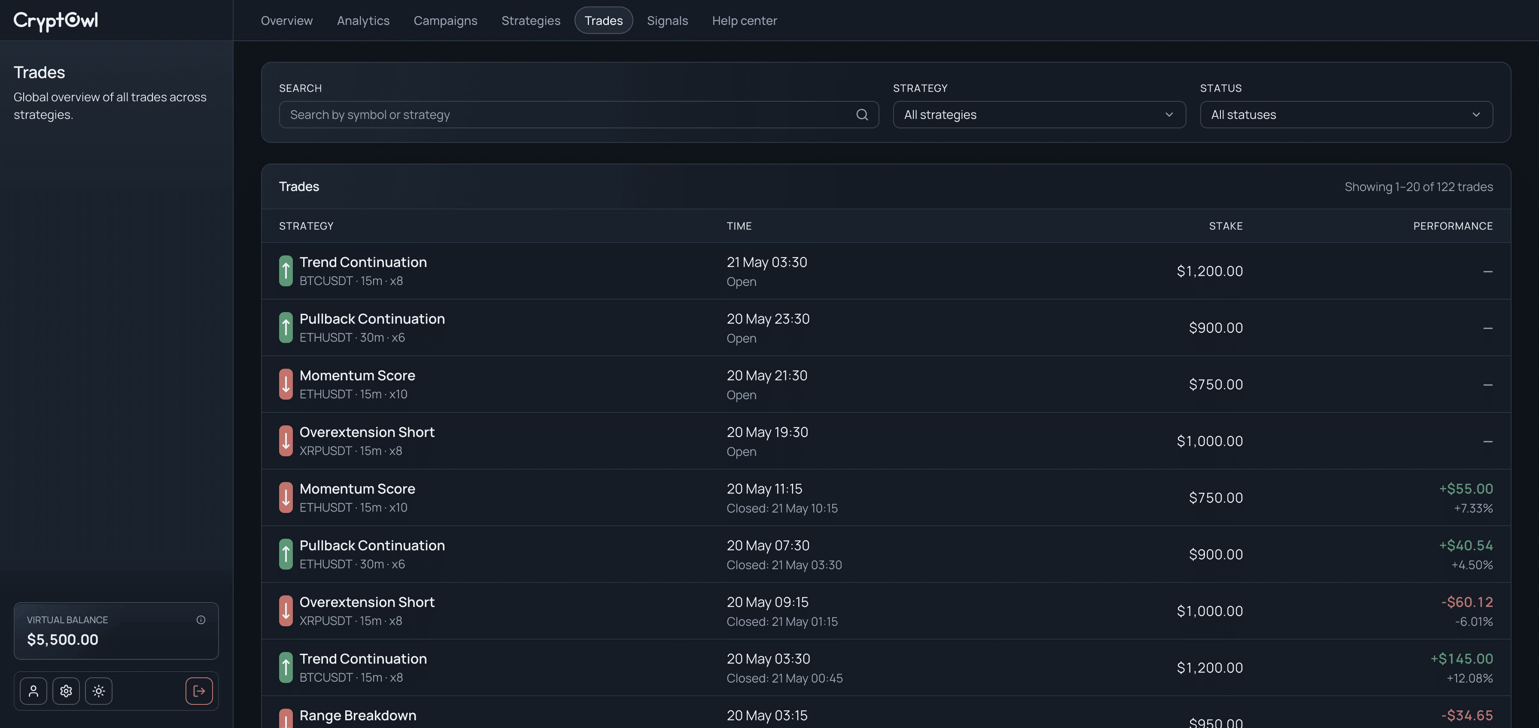Click the logout icon button
The height and width of the screenshot is (728, 1539).
click(199, 691)
